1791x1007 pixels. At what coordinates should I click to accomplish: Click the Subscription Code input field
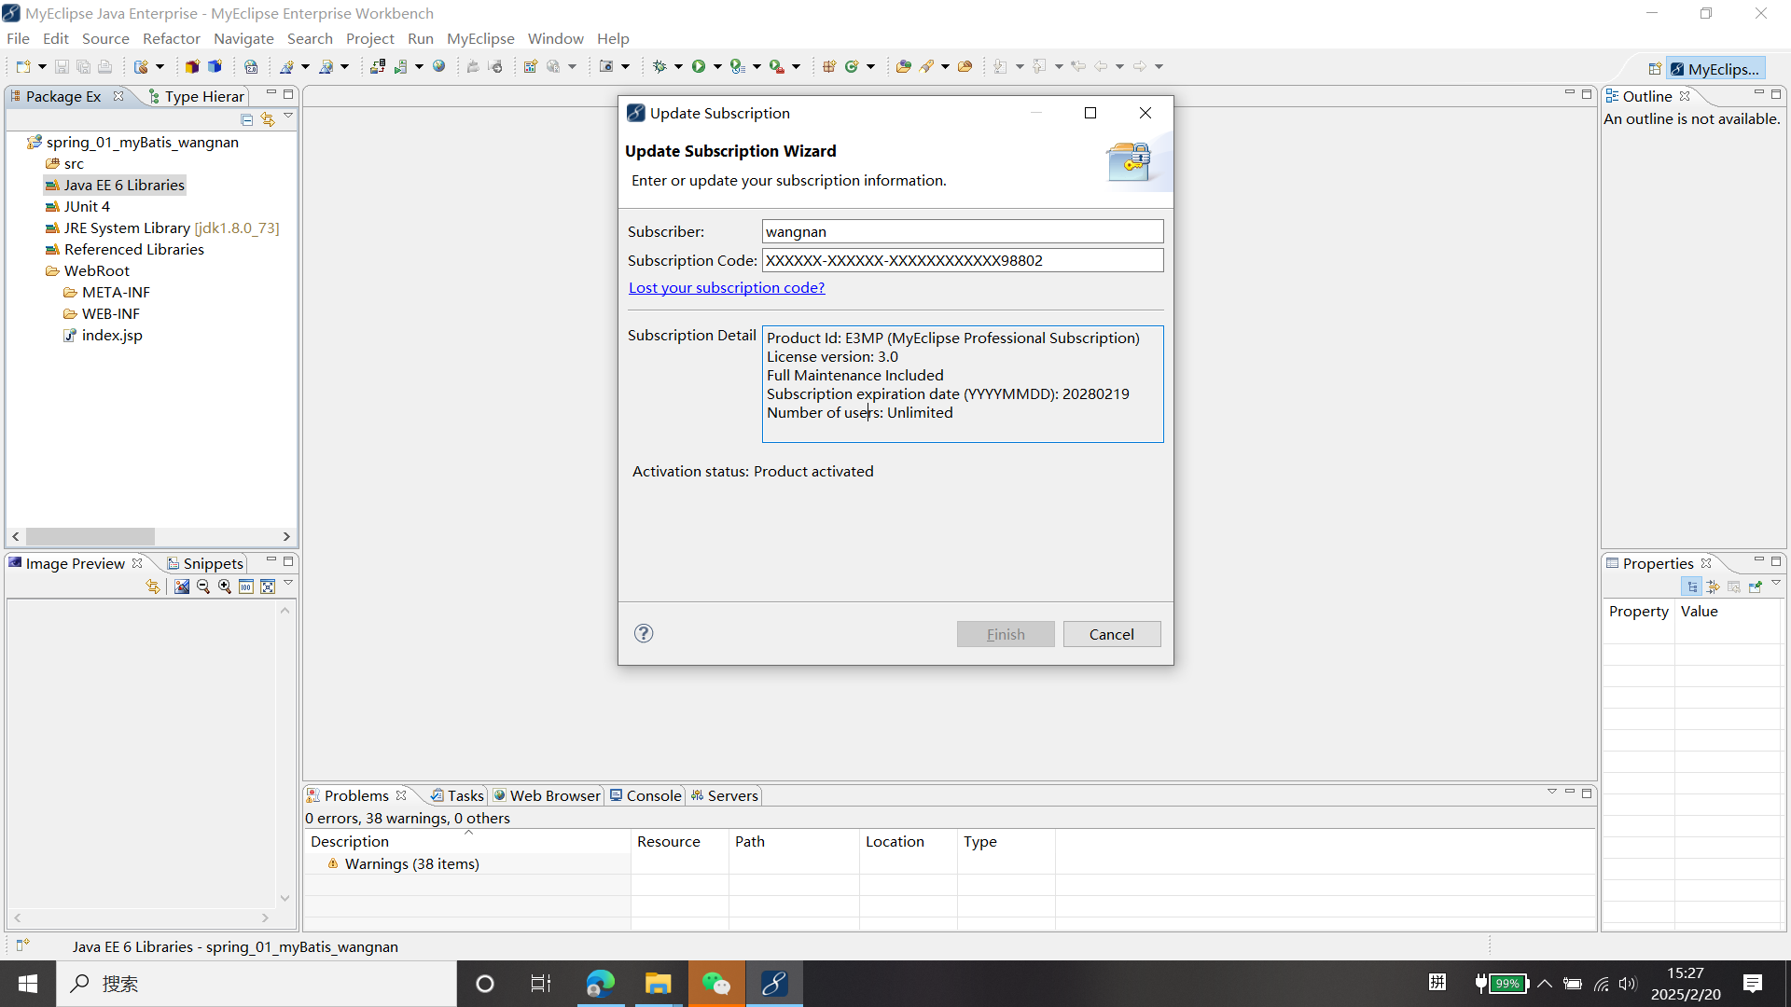pos(963,260)
